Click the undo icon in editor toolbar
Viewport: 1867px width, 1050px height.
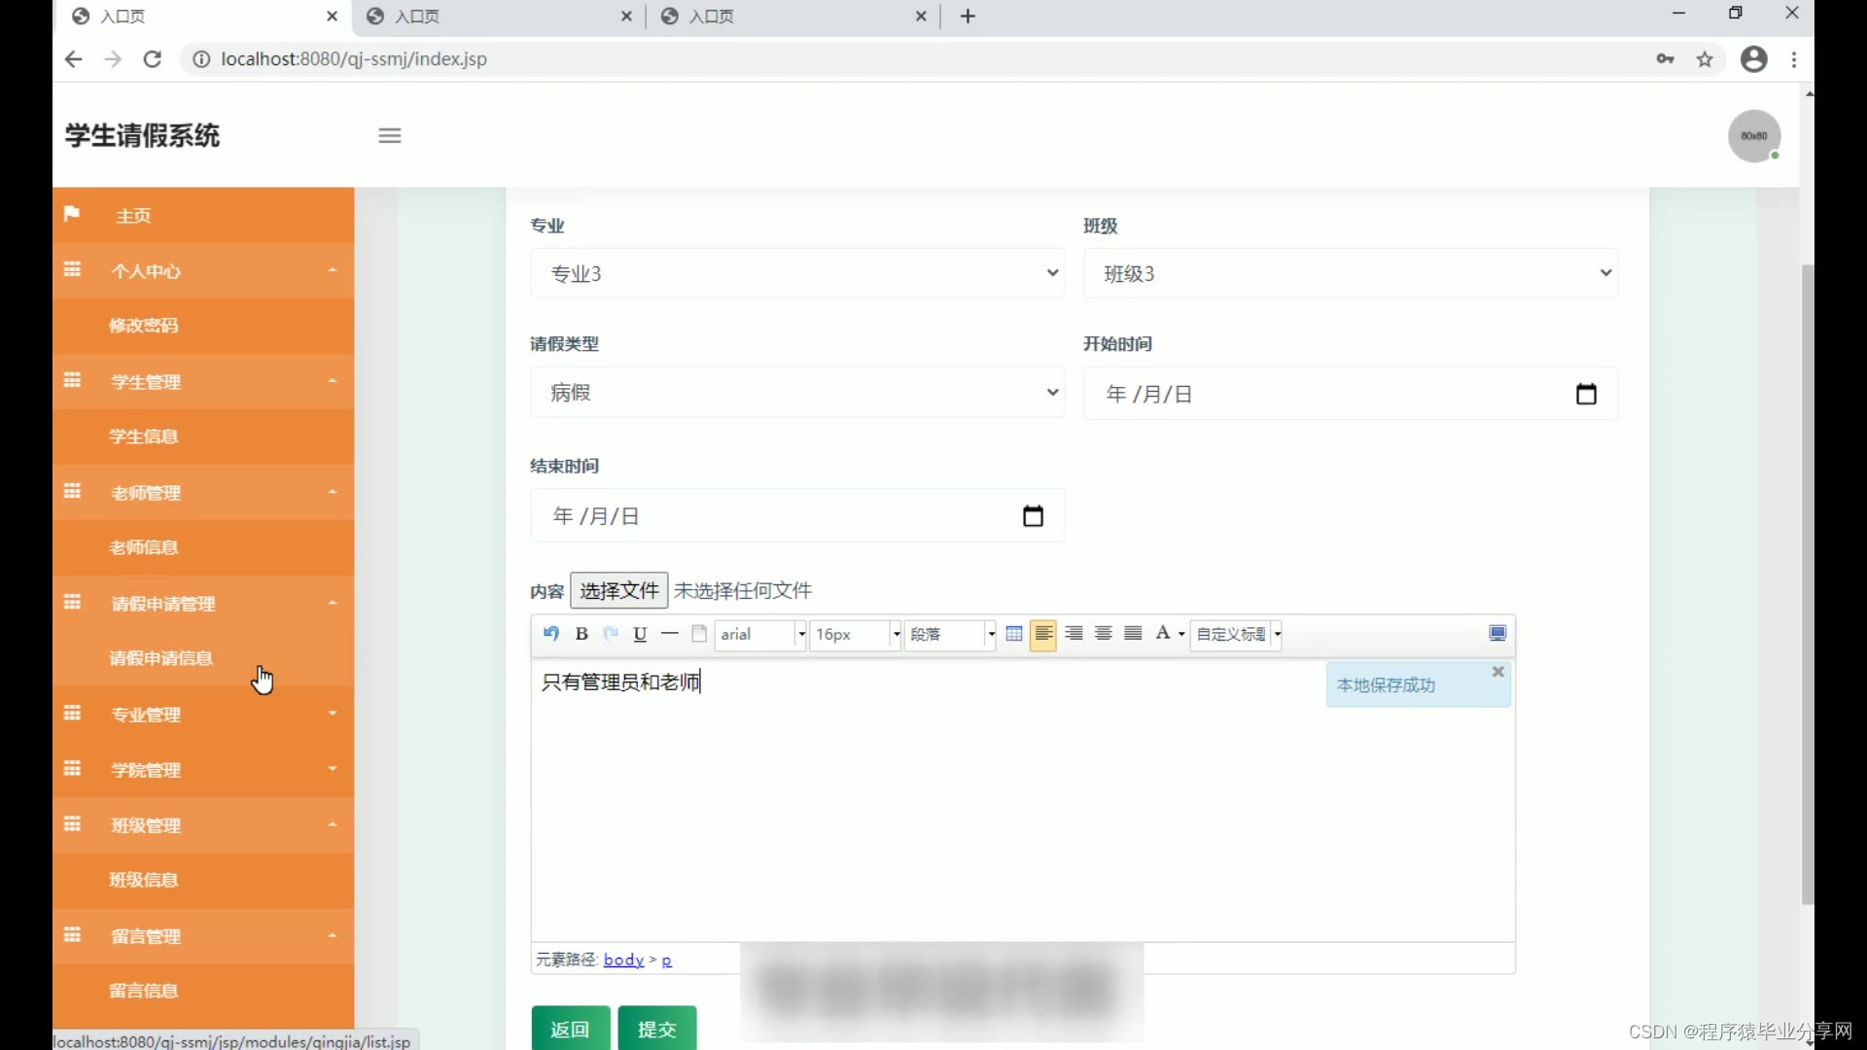(x=551, y=634)
